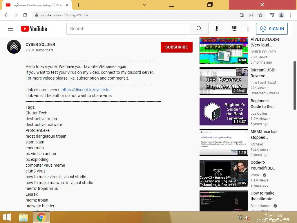Click the 'pc exploding' tag line

pyautogui.click(x=37, y=159)
